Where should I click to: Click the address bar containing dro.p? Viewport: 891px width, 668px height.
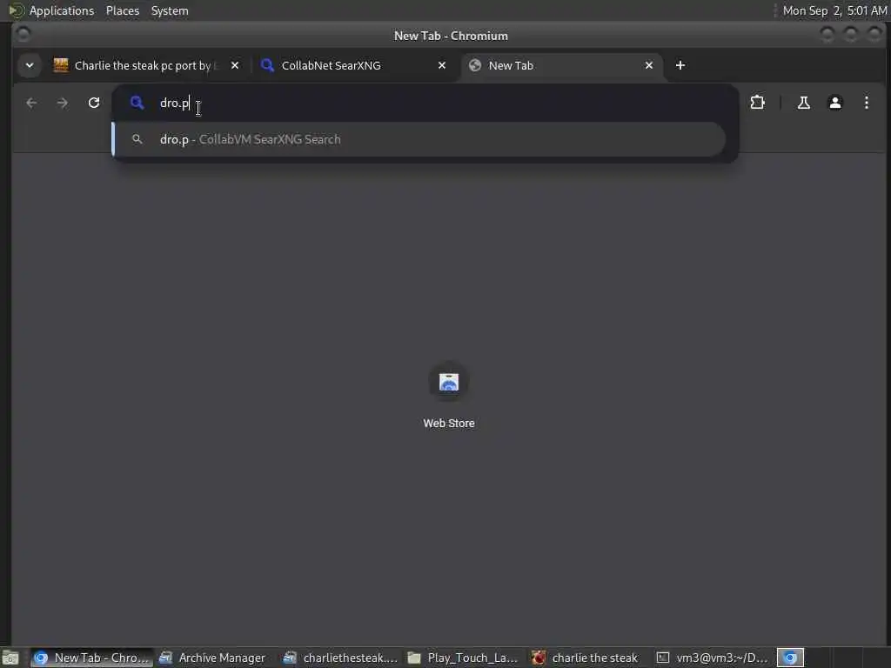424,103
